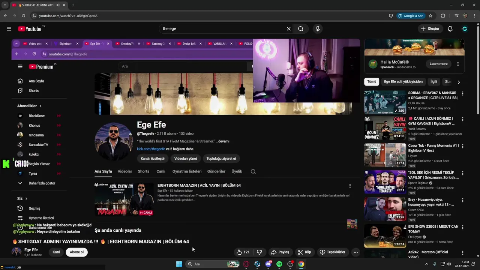The image size is (480, 270).
Task: Open more actions ellipsis below video
Action: (355, 252)
